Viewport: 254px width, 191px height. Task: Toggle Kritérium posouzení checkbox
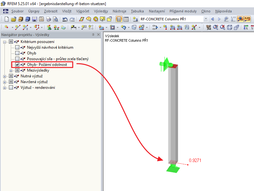tap(11, 42)
